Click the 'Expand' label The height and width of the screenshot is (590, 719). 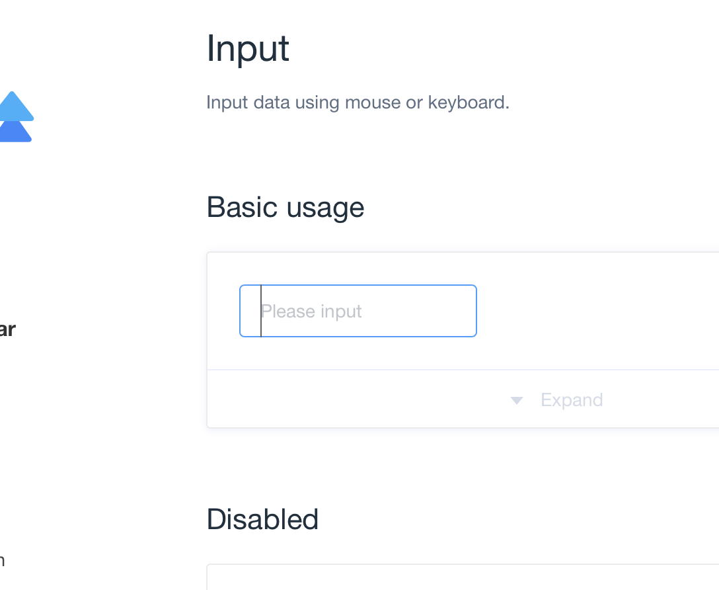pyautogui.click(x=572, y=400)
